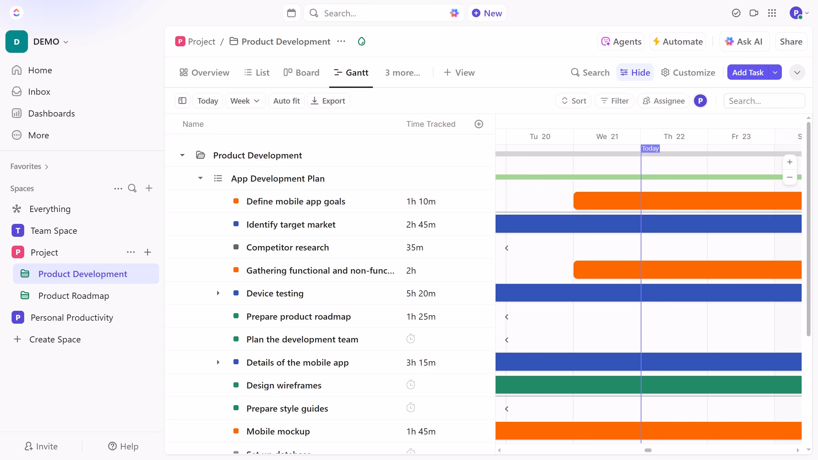Image resolution: width=818 pixels, height=460 pixels.
Task: Click the horizontal Gantt scrollbar thumb
Action: click(x=648, y=450)
